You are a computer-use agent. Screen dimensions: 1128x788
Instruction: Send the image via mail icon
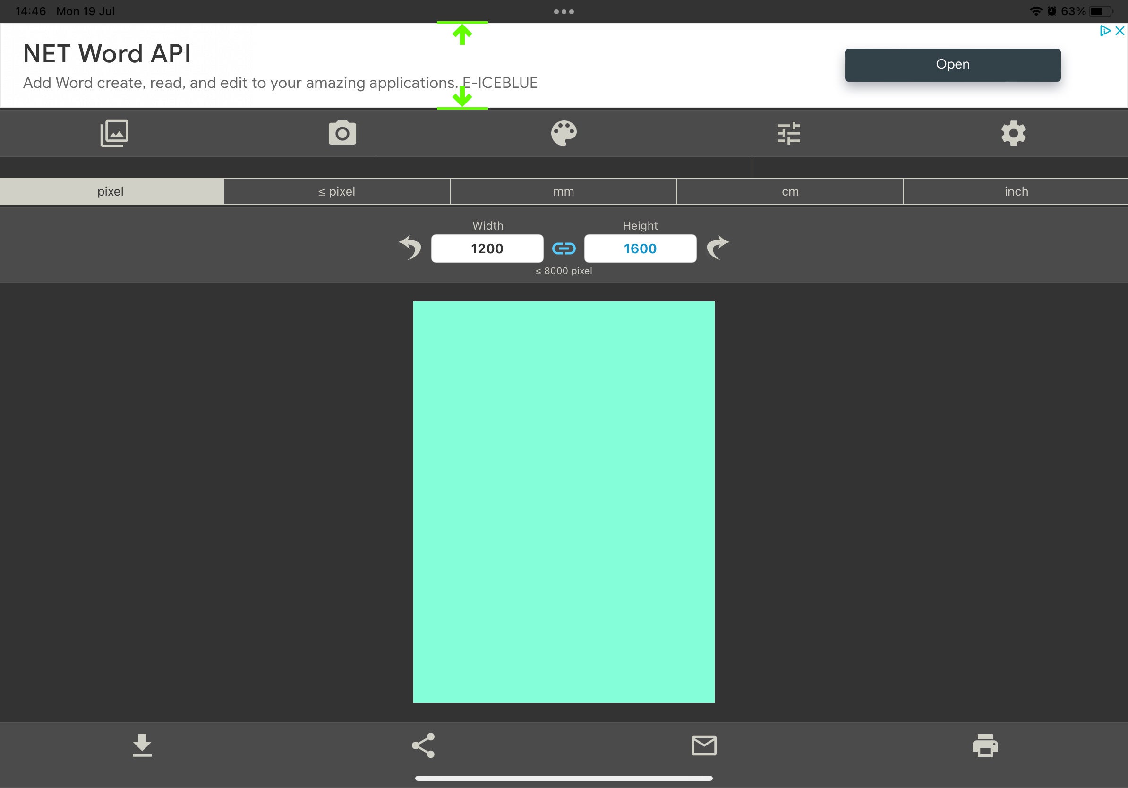(704, 745)
